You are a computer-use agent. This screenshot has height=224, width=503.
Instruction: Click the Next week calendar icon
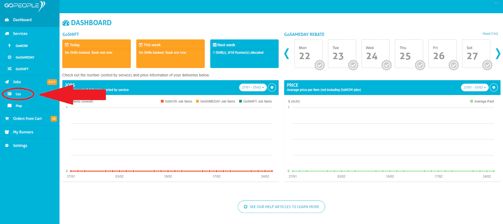215,45
